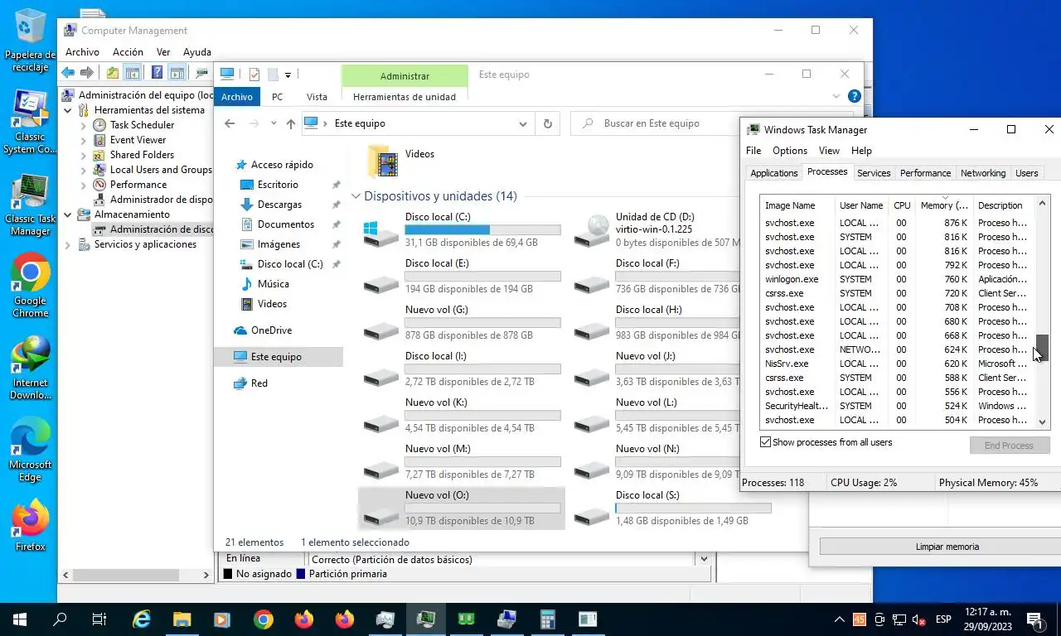
Task: Toggle Show processes from all users checkbox
Action: coord(766,442)
